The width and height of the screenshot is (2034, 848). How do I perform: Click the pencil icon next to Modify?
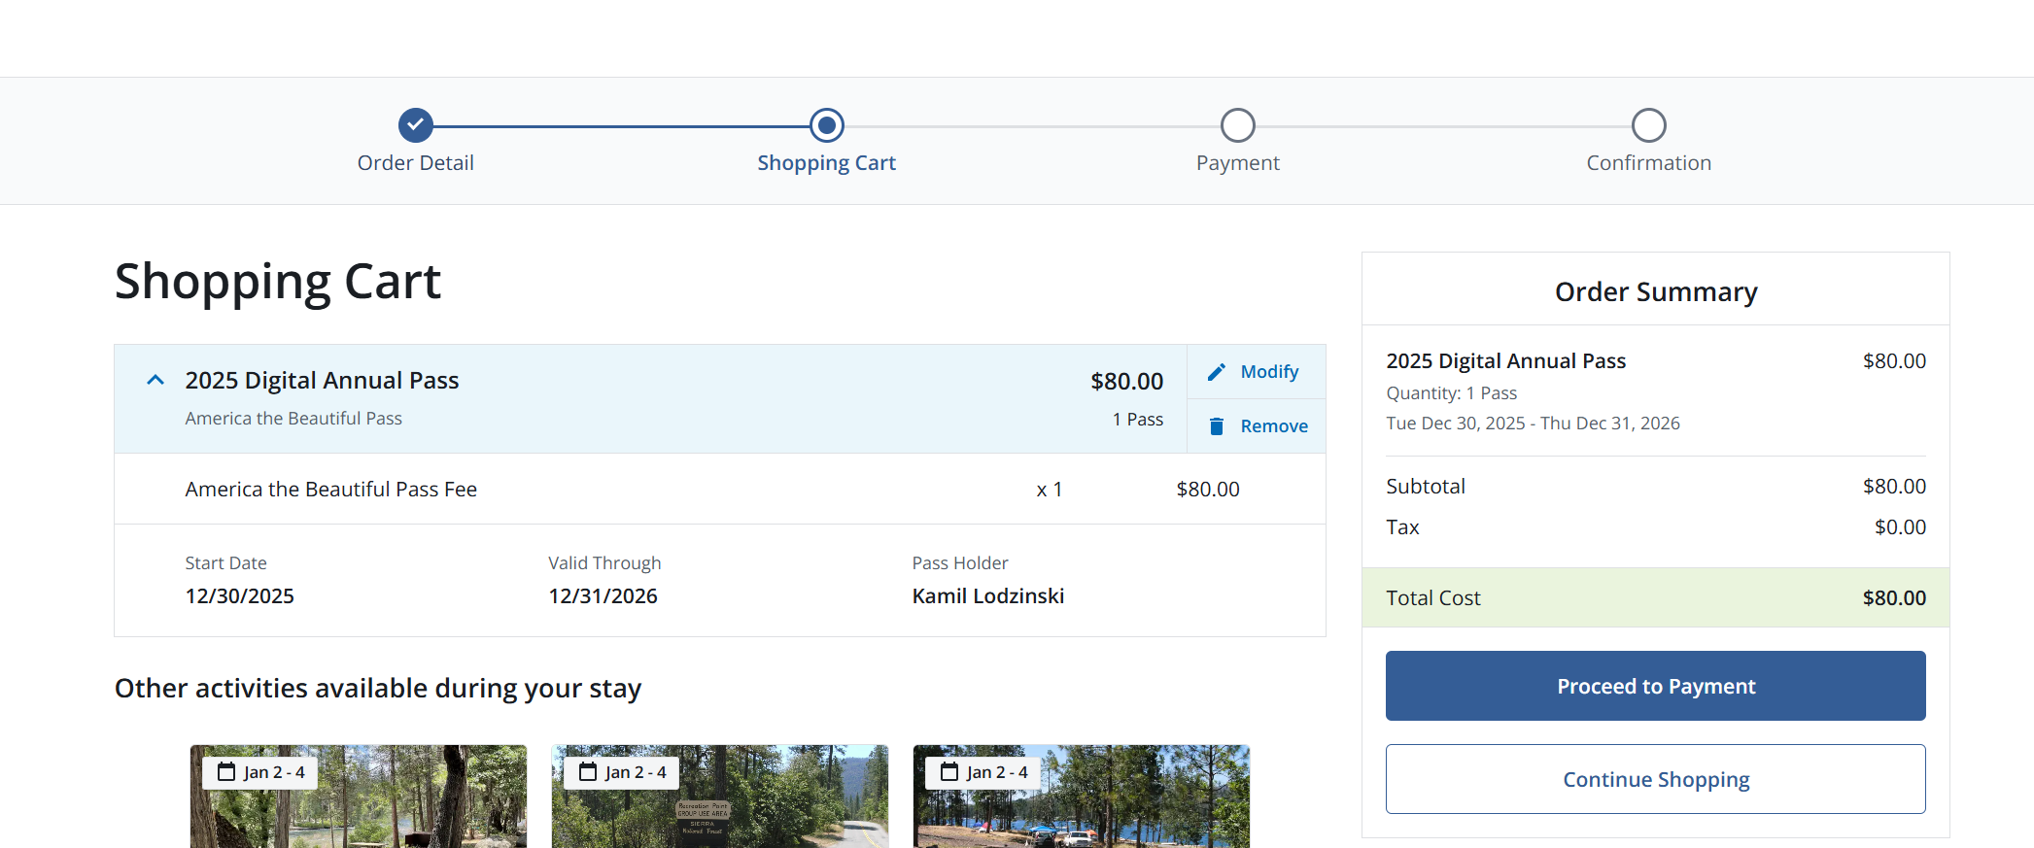tap(1216, 372)
